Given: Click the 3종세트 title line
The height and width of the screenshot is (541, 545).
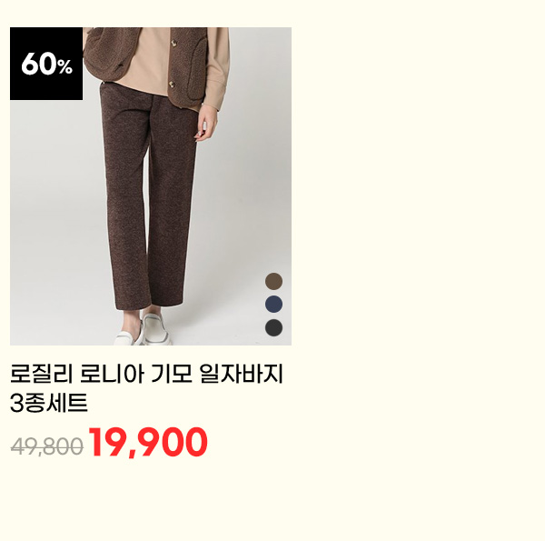Looking at the screenshot, I should point(49,403).
